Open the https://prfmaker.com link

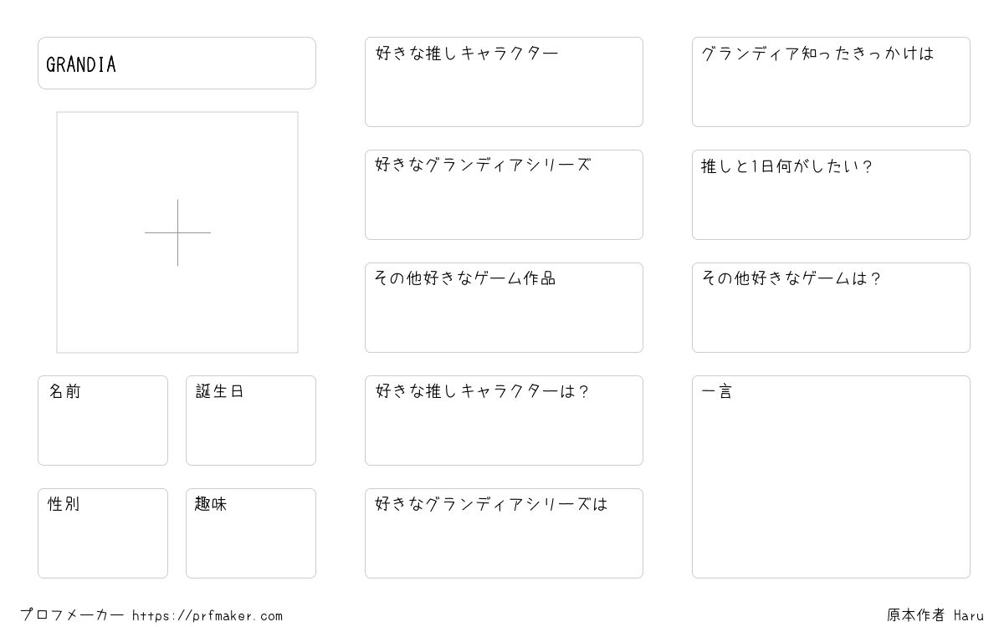point(207,616)
